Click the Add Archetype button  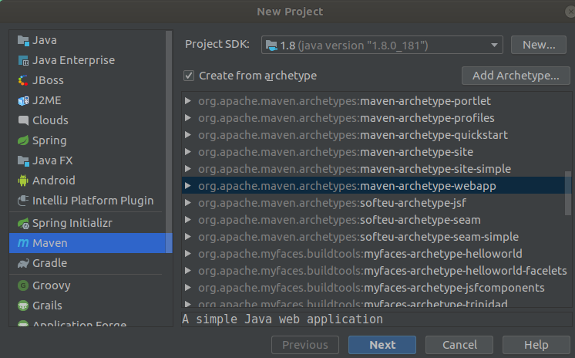516,76
